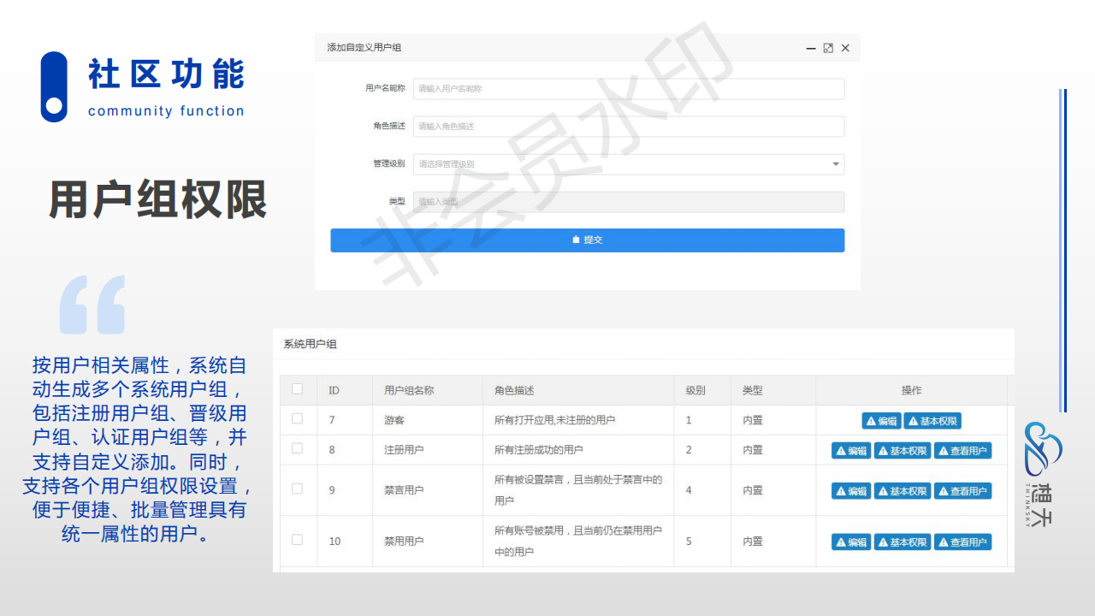Click the 角色描述 column header

[x=578, y=390]
